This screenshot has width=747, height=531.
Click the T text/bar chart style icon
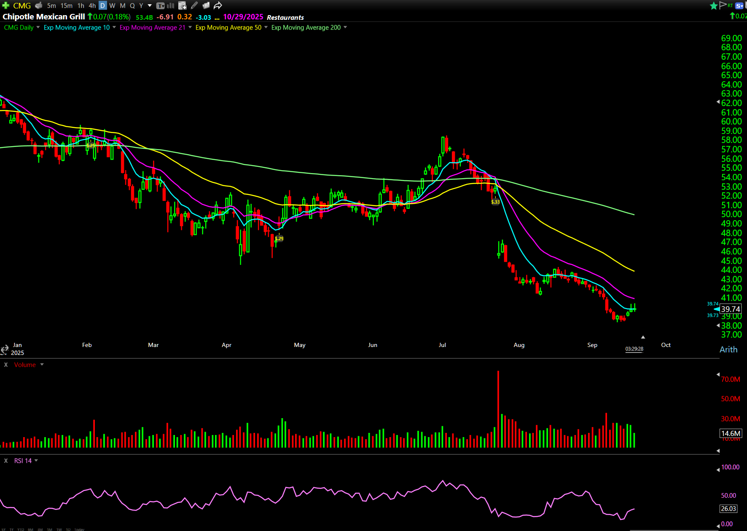tap(161, 5)
